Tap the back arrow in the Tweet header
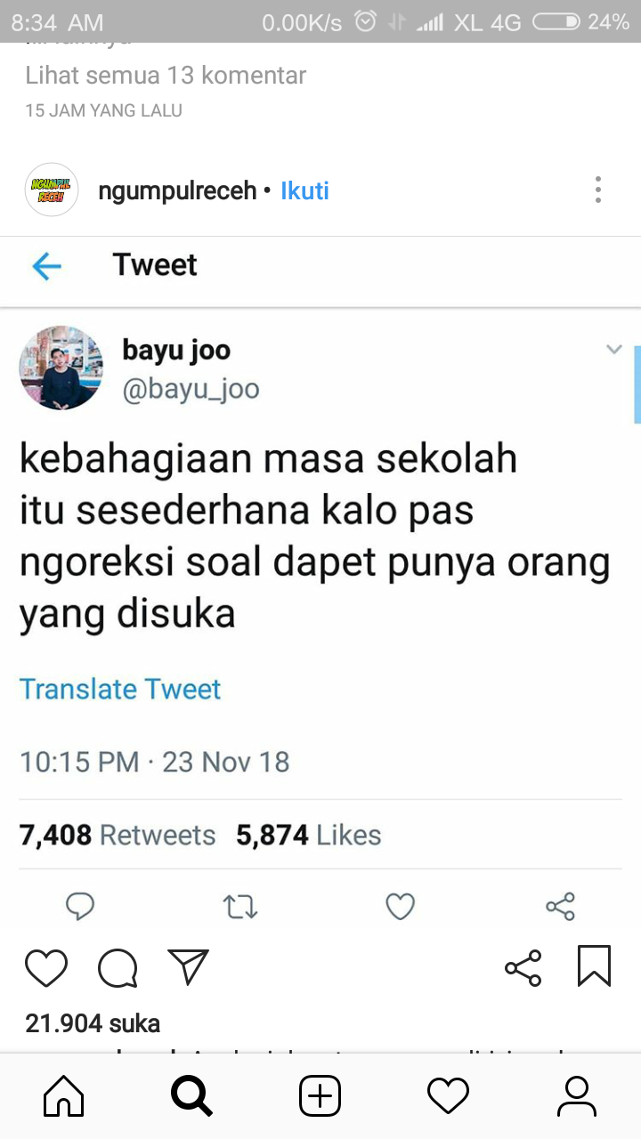 tap(46, 265)
